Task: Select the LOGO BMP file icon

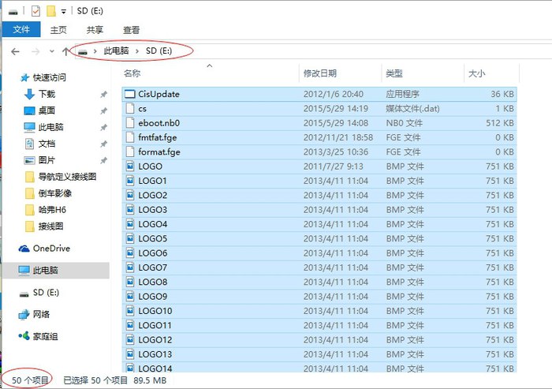Action: click(130, 166)
